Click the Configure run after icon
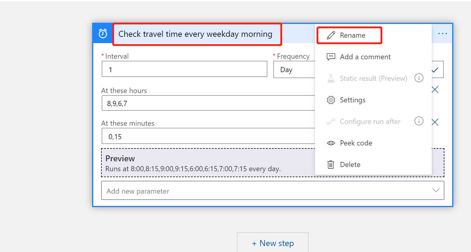 pyautogui.click(x=331, y=122)
